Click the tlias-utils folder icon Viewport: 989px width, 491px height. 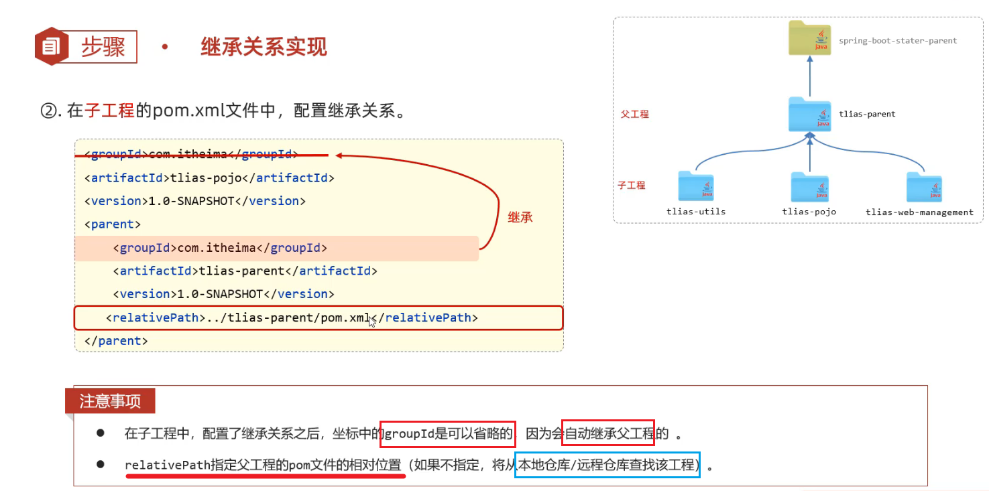[x=696, y=186]
